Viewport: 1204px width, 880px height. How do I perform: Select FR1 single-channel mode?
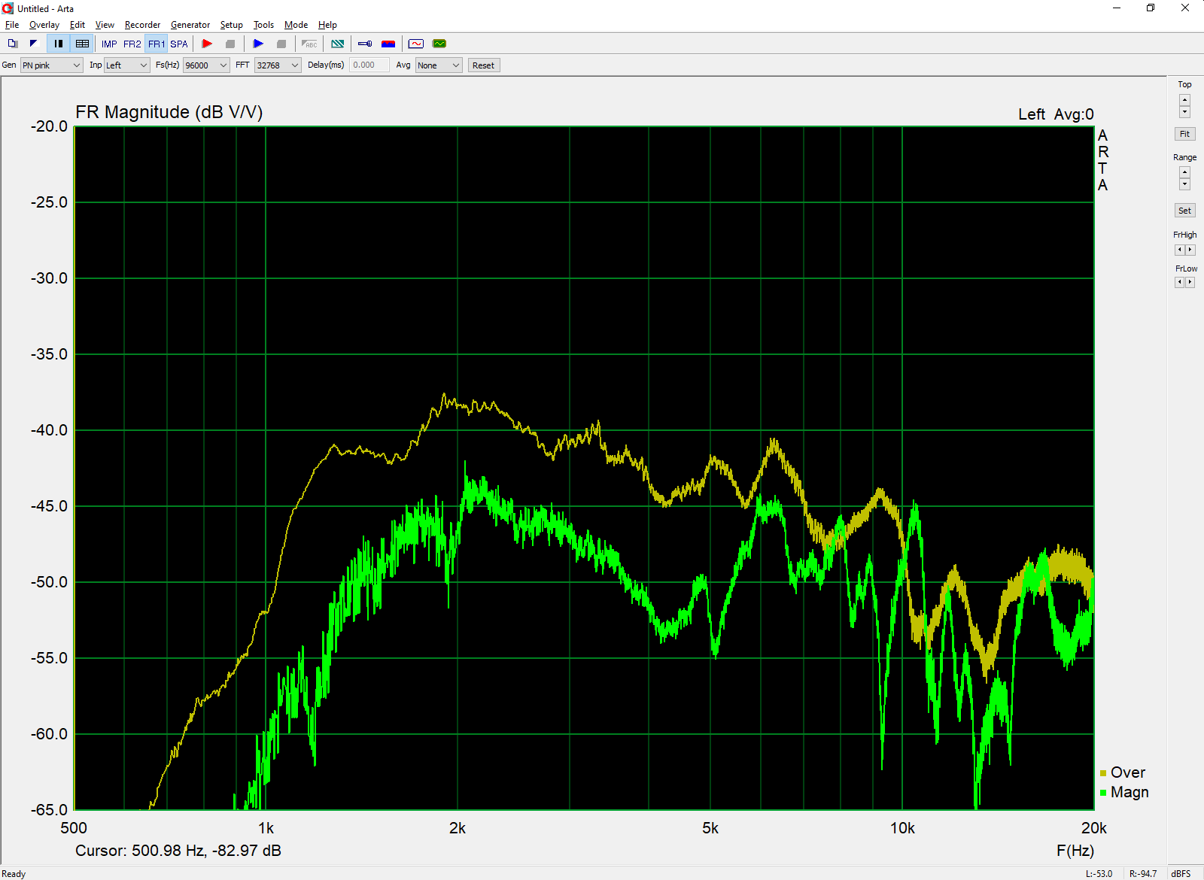(x=156, y=44)
